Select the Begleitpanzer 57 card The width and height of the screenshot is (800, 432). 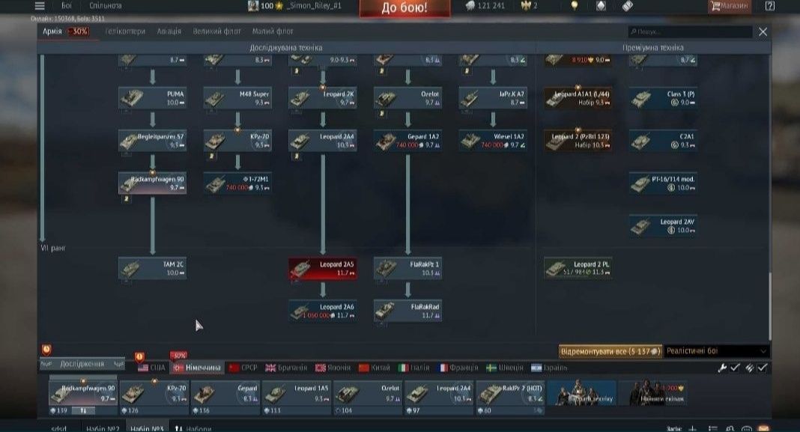pos(152,141)
